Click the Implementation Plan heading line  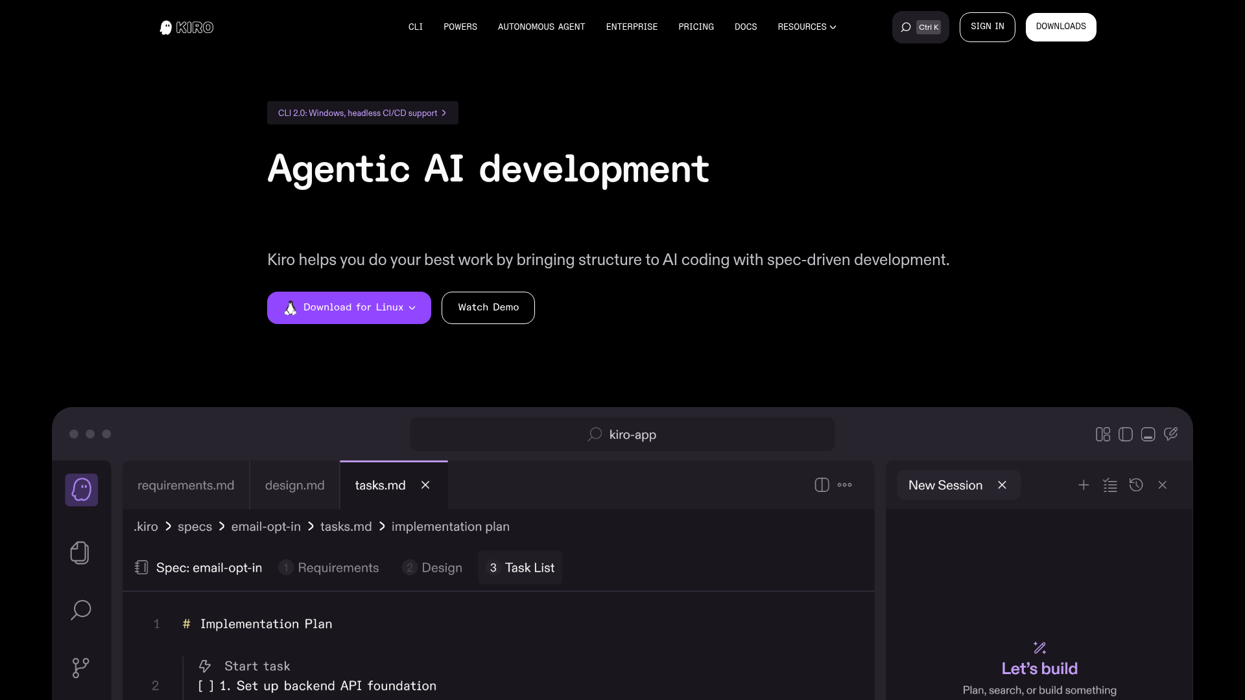266,624
